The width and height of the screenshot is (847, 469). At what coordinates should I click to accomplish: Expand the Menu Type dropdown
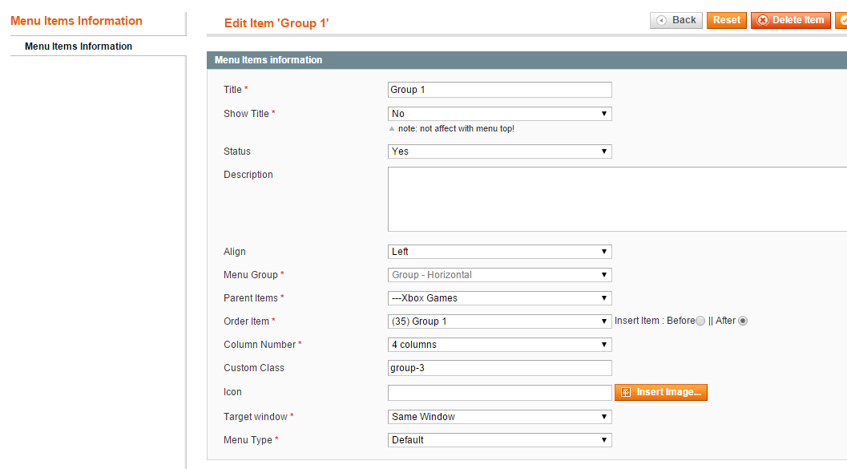[500, 440]
